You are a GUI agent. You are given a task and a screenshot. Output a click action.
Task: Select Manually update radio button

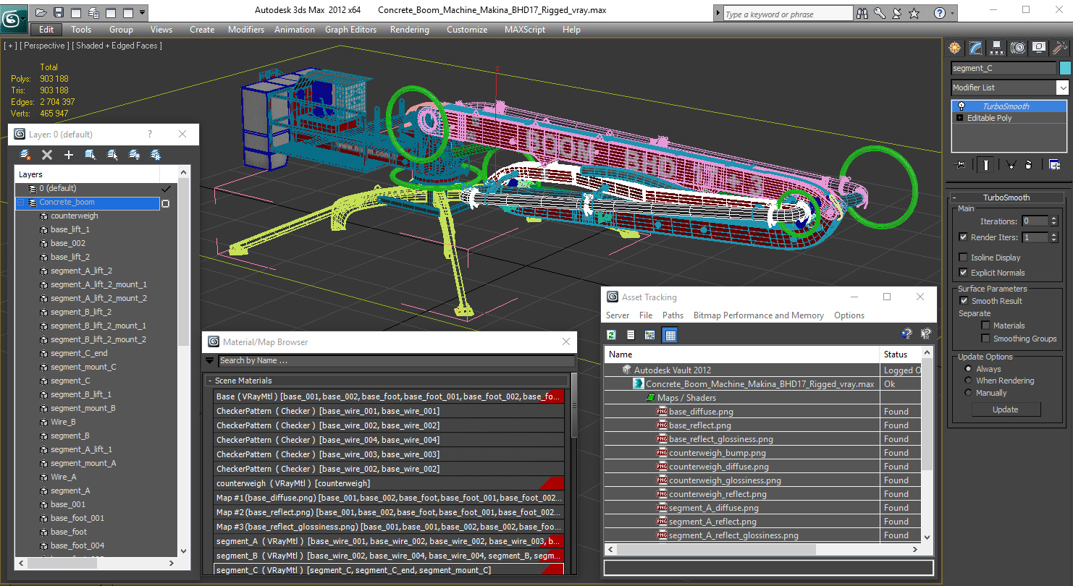coord(968,393)
